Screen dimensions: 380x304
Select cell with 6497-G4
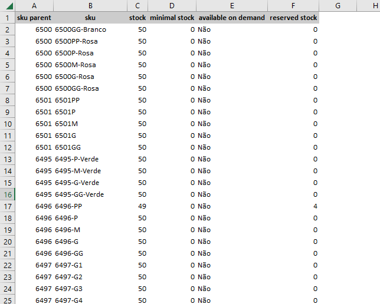[x=90, y=300]
